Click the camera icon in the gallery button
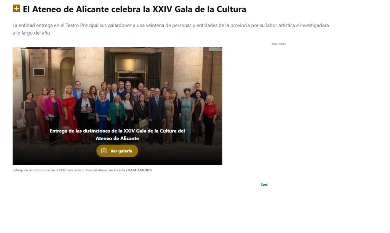 (104, 151)
